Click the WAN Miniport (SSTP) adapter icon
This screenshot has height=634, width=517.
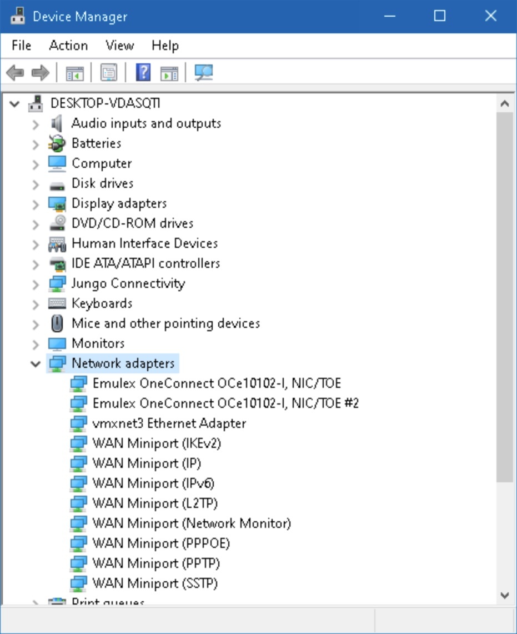[78, 583]
